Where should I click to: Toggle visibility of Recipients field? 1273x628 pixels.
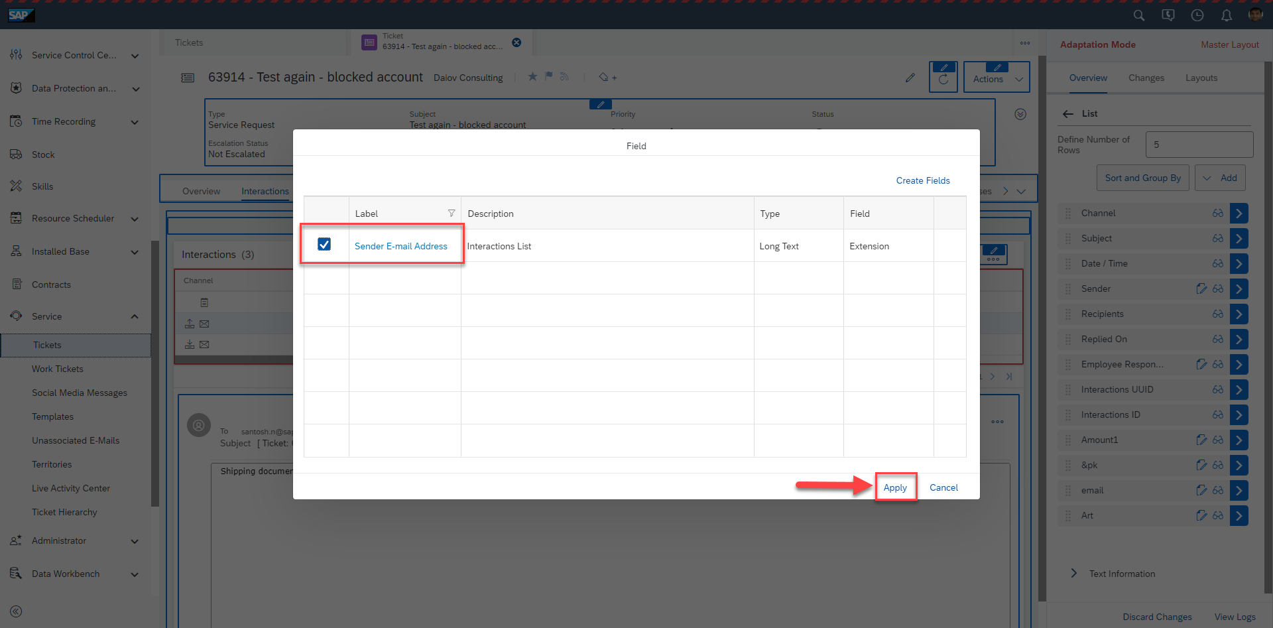(x=1218, y=314)
